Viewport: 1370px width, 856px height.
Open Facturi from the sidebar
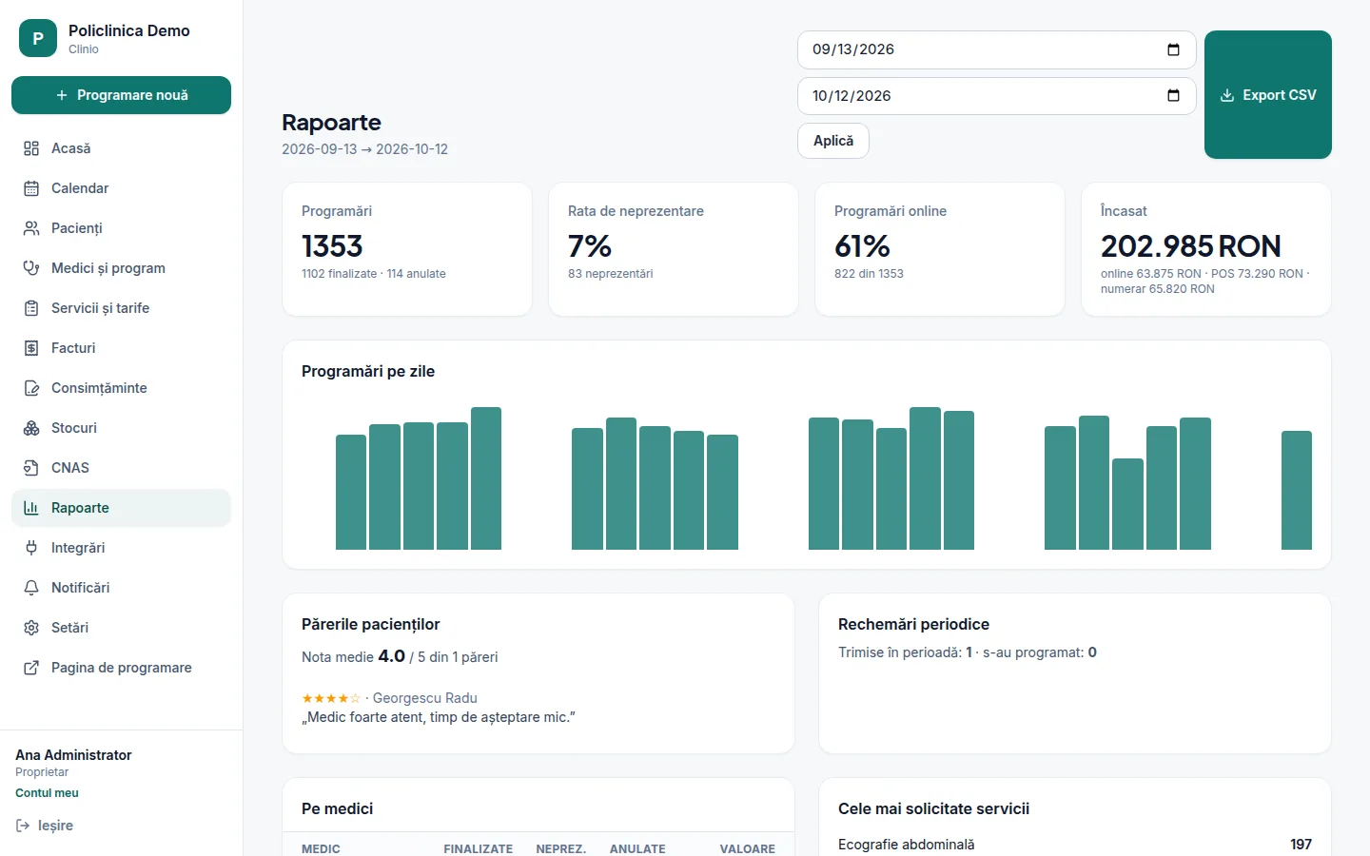(x=121, y=348)
